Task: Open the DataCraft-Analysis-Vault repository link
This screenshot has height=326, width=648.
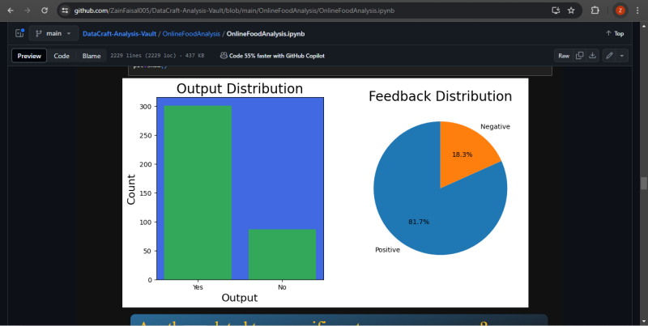Action: [x=119, y=33]
